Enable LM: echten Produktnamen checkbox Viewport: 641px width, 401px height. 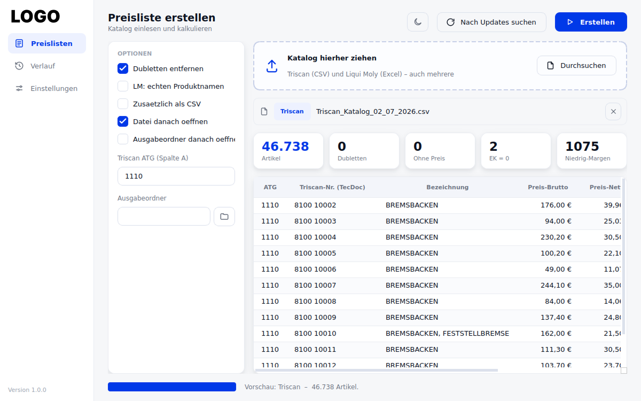(123, 86)
